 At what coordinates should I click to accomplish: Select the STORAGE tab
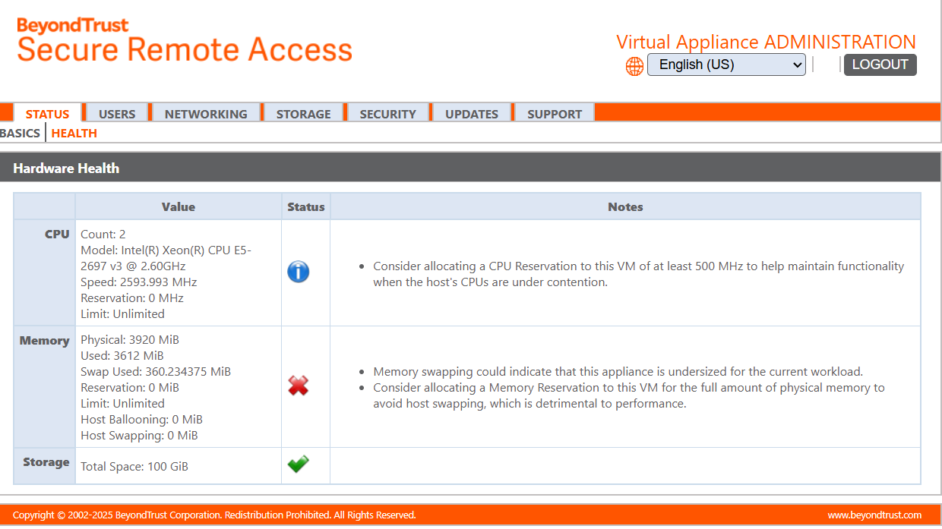(x=303, y=113)
